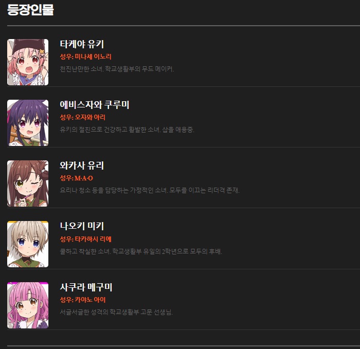Click the 등장인물 section heading
This screenshot has width=360, height=349.
click(30, 10)
